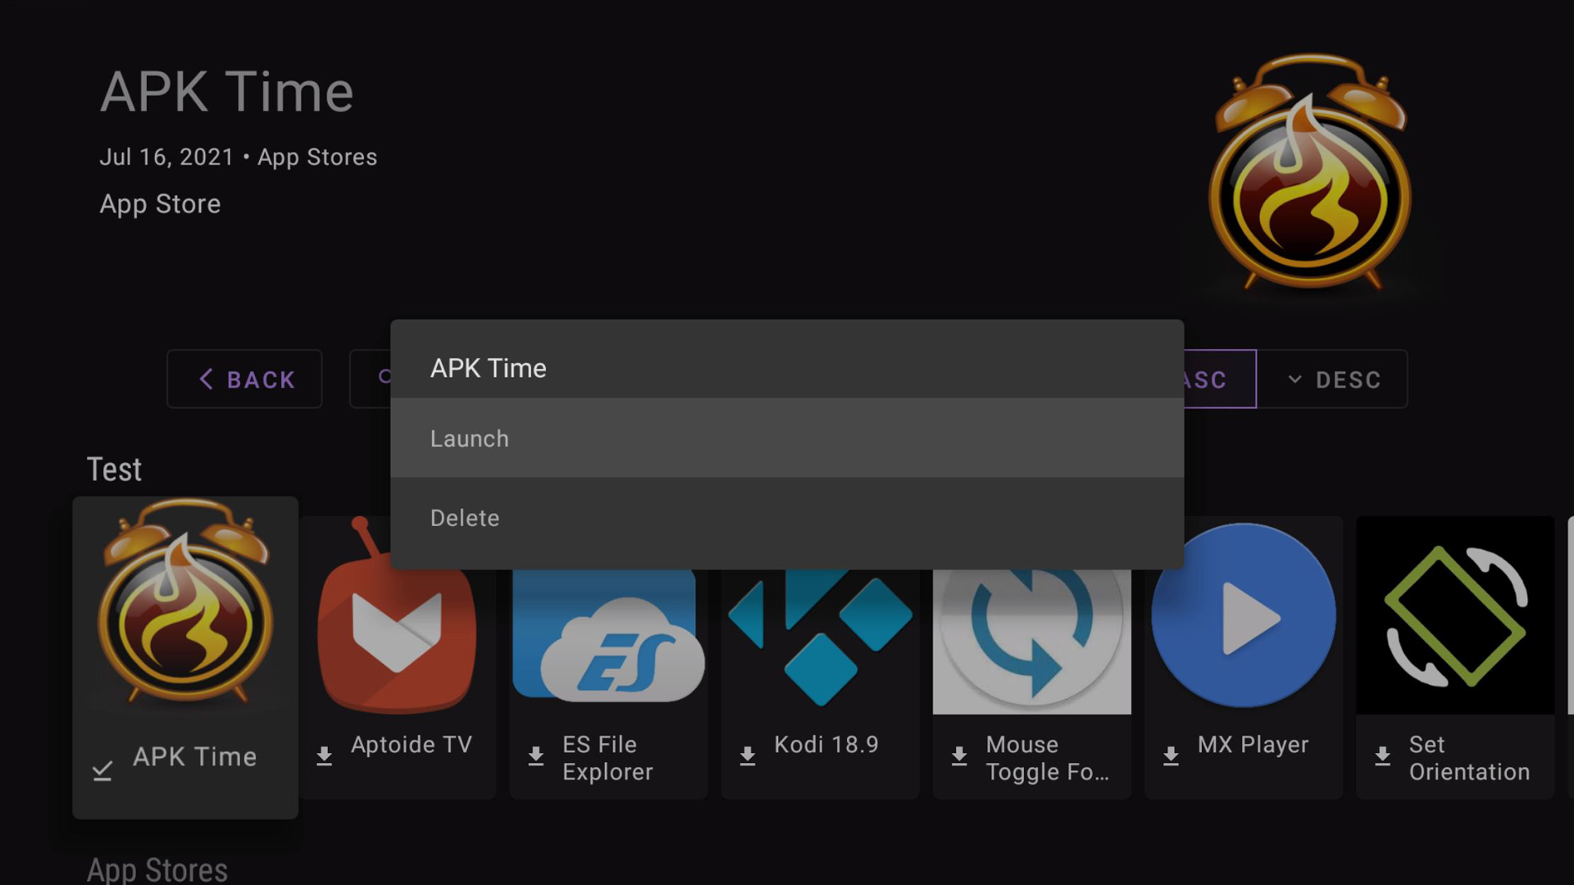
Task: Open the ES File Explorer cloud icon
Action: pos(608,635)
